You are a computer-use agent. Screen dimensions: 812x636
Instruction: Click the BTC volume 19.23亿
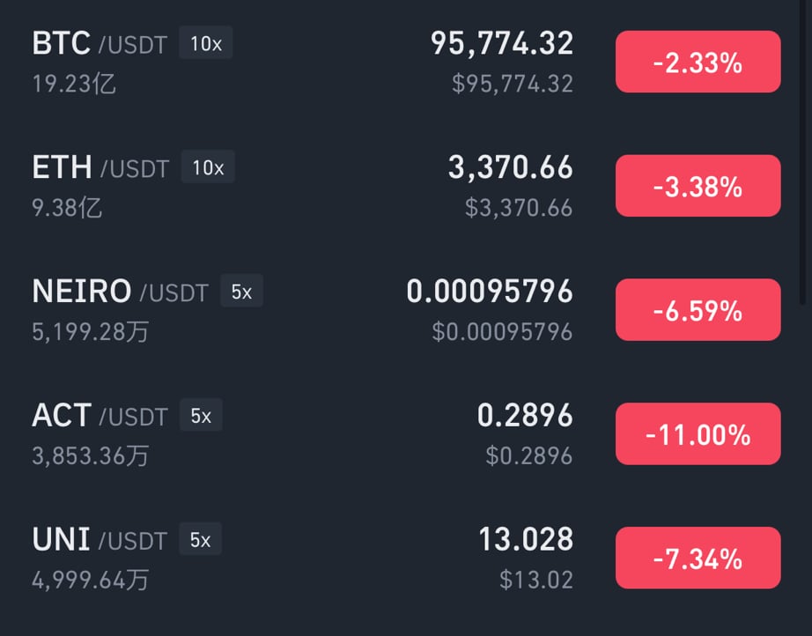[73, 84]
